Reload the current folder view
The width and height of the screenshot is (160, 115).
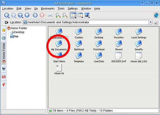point(35,15)
